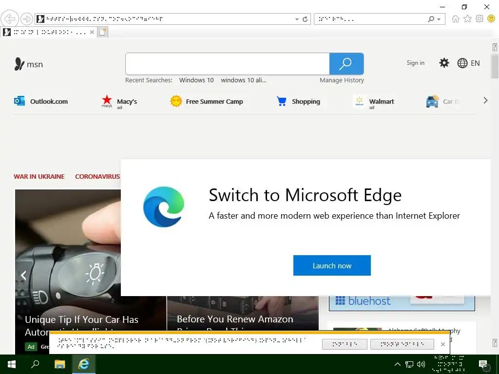Open headline 'Unique Tip If Your Car Has'
This screenshot has width=499, height=374.
click(81, 319)
